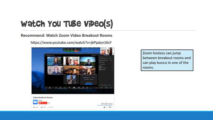Click the red Subscribe button

pos(43,103)
